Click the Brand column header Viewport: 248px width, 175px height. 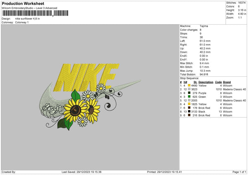[227, 82]
